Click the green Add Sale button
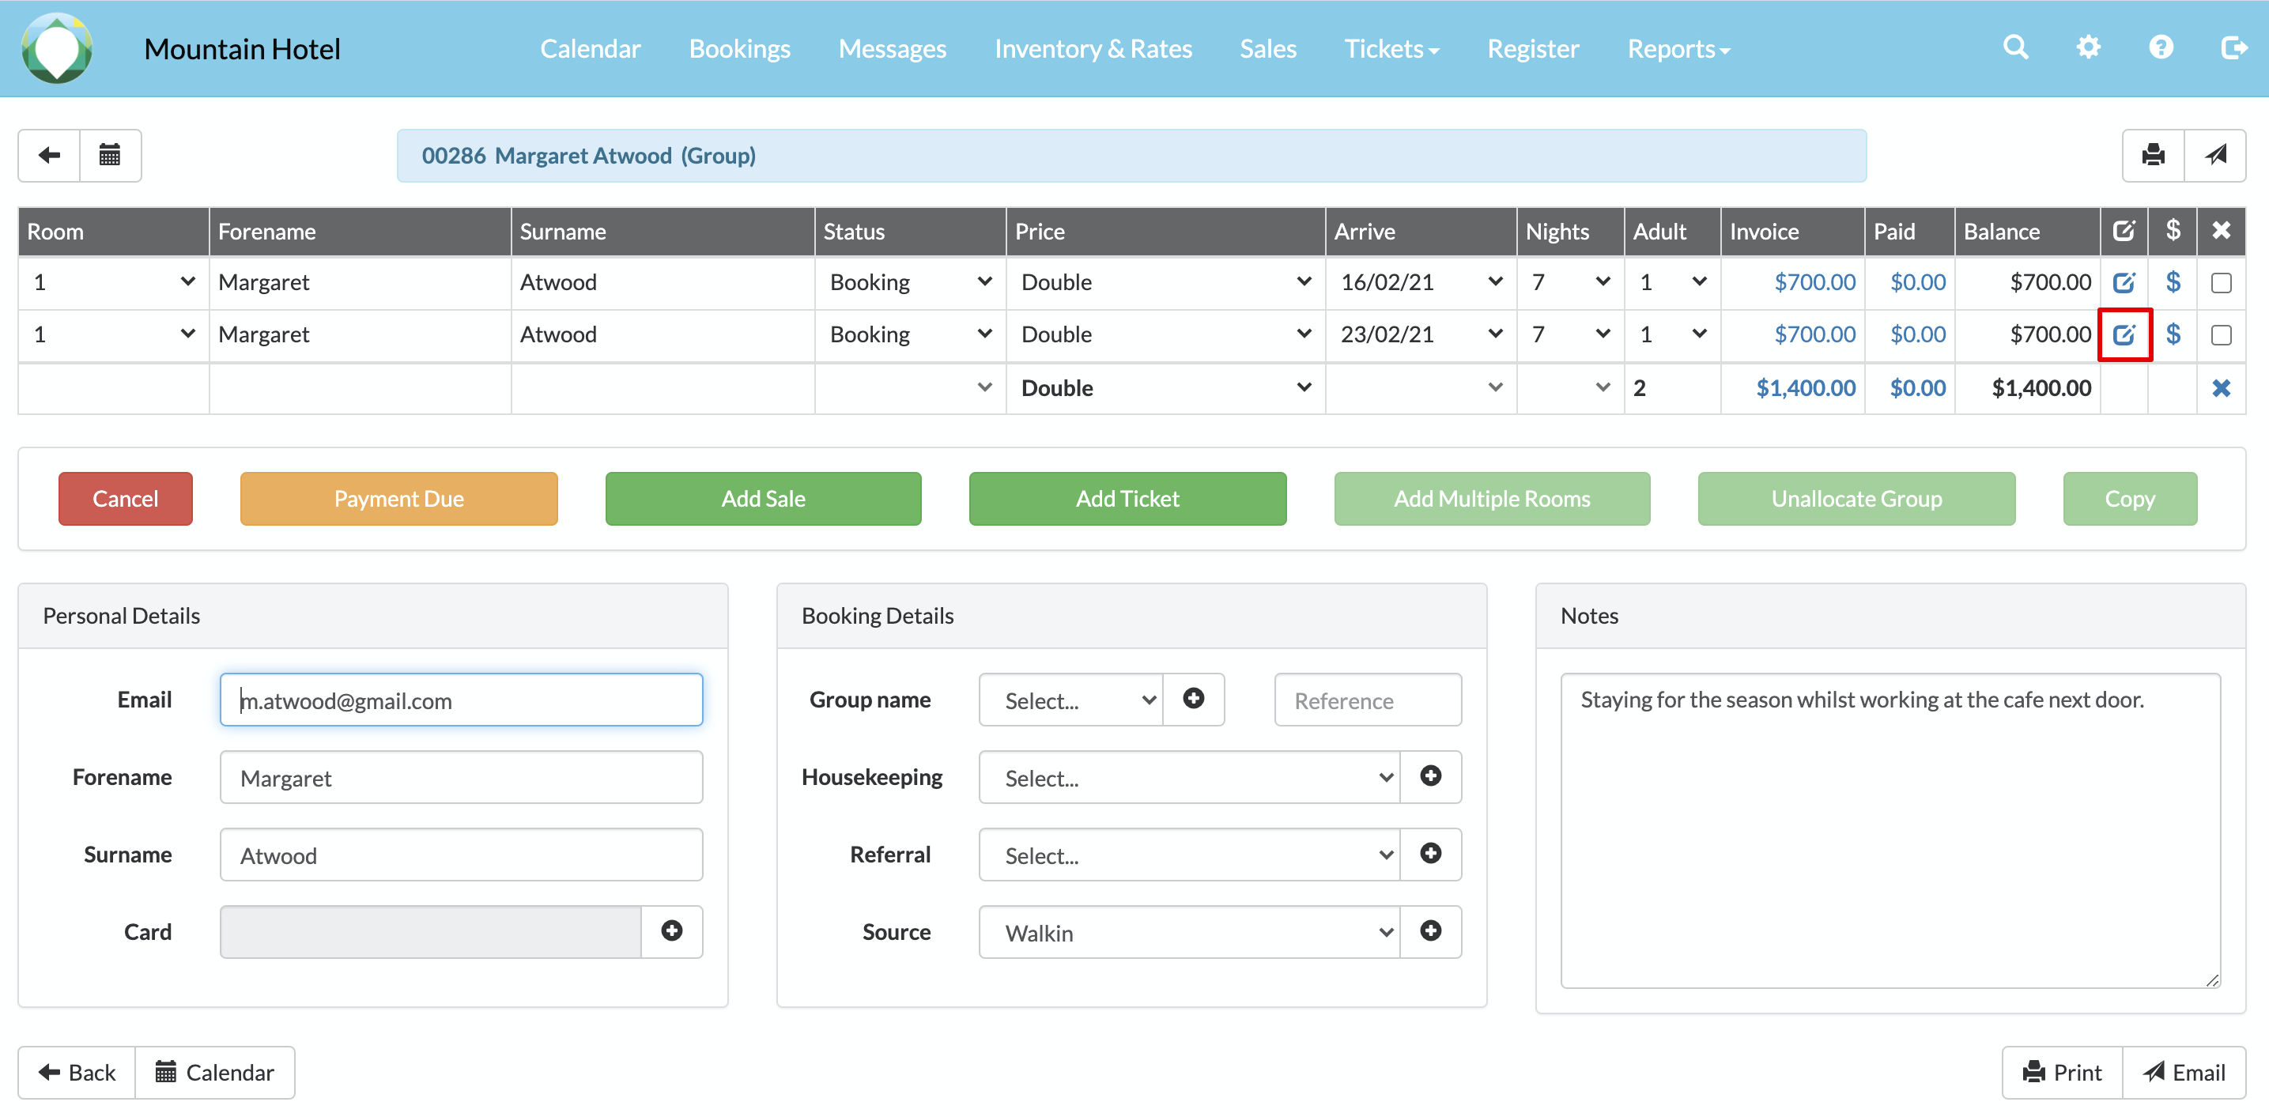 coord(763,499)
